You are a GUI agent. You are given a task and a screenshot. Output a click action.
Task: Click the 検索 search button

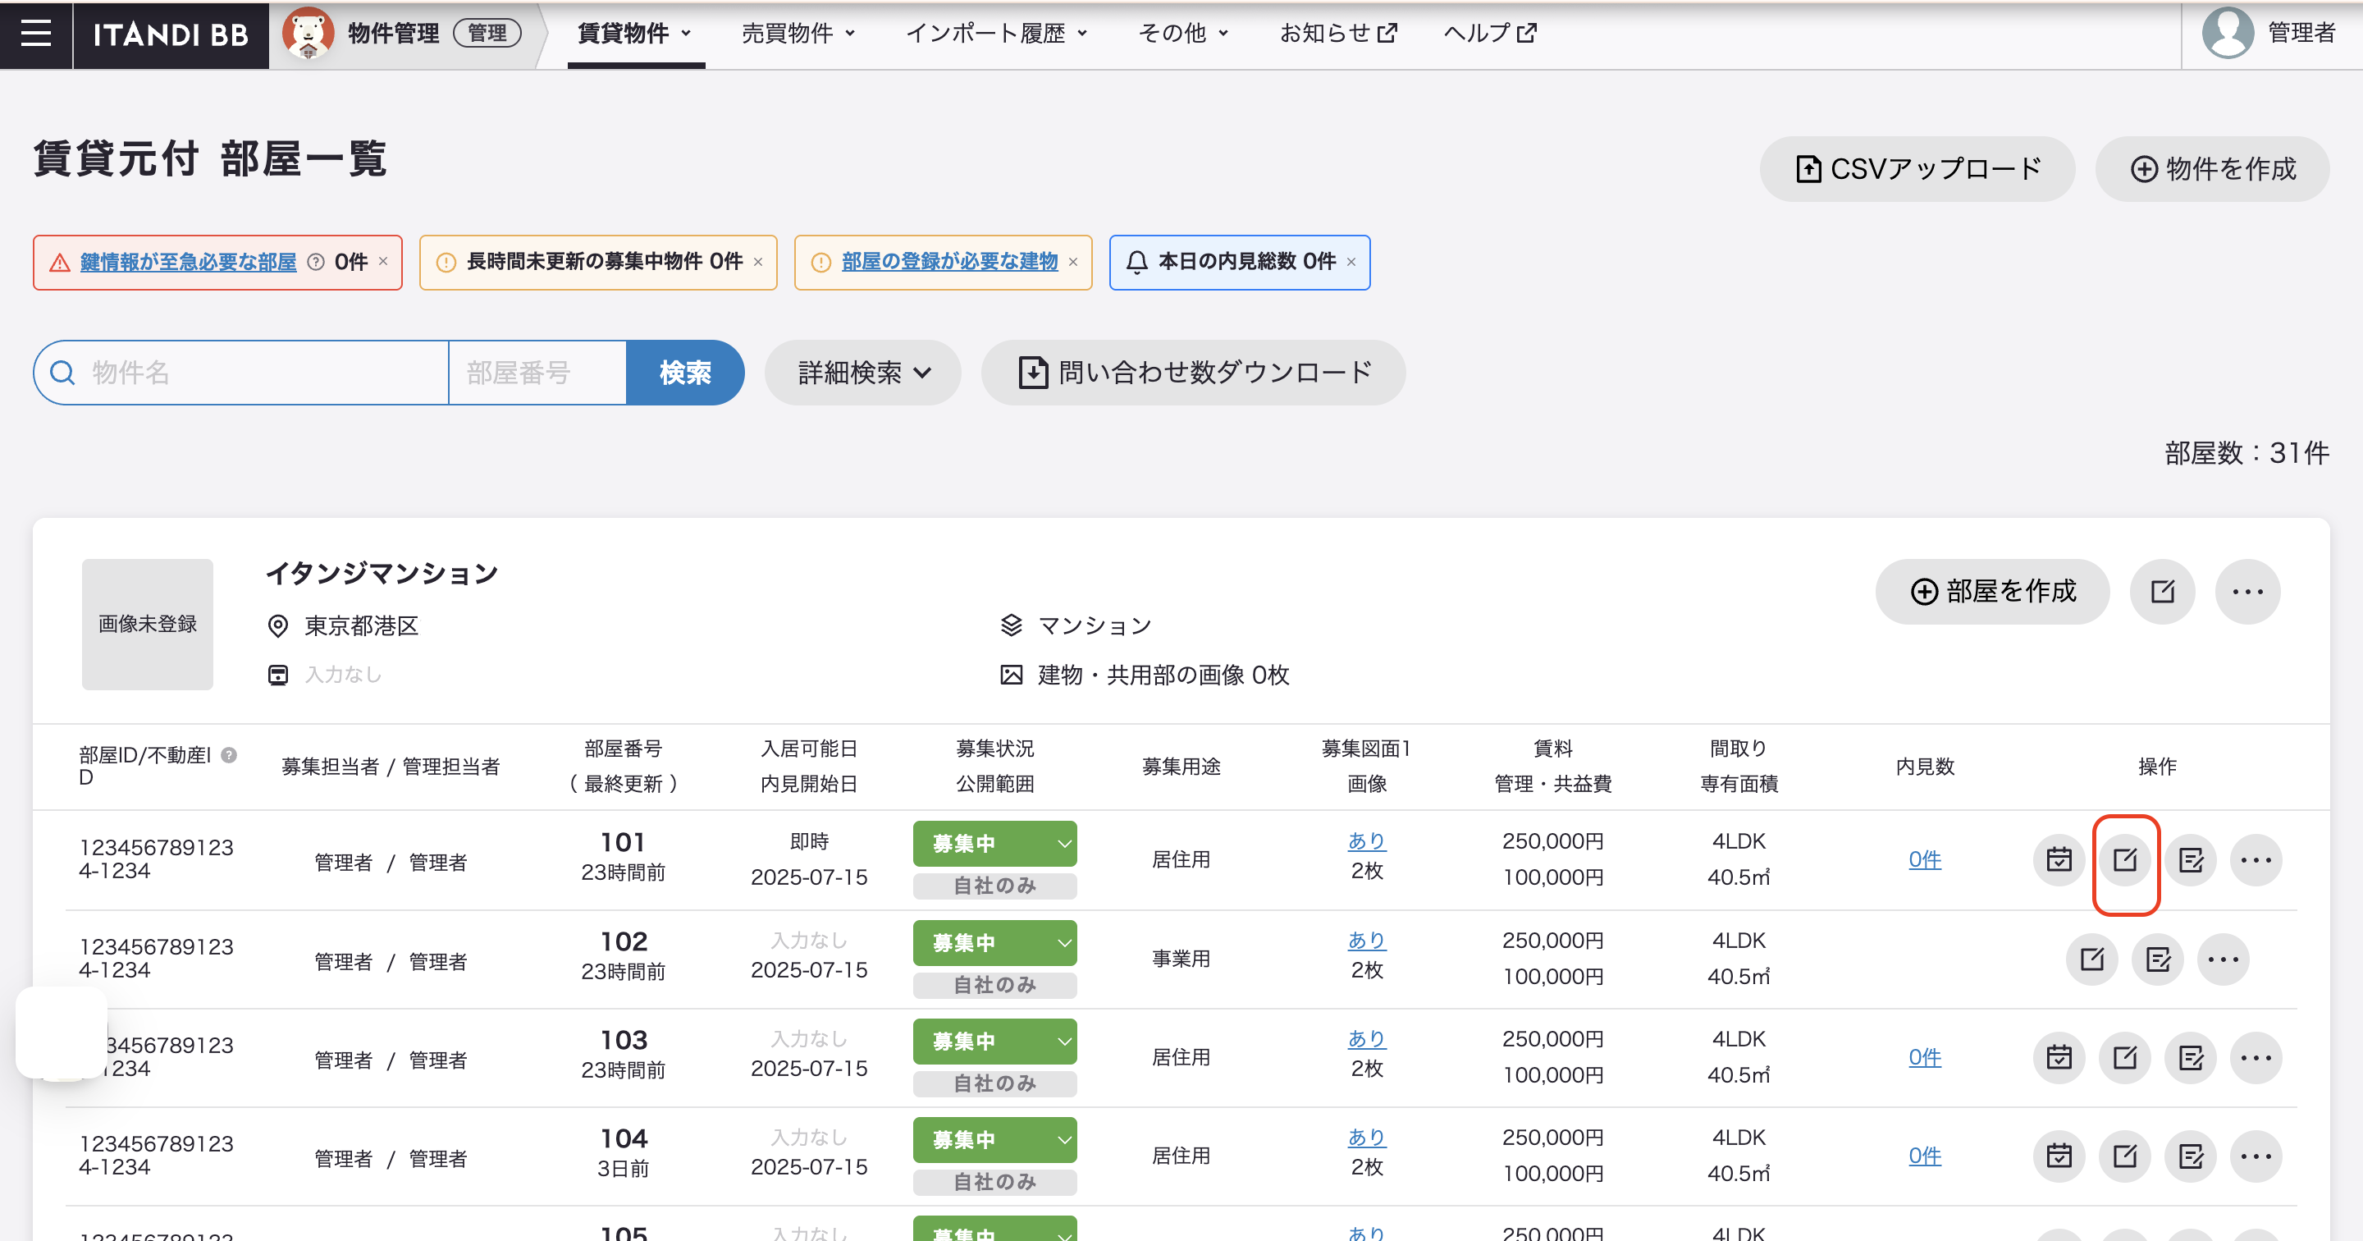(x=685, y=373)
